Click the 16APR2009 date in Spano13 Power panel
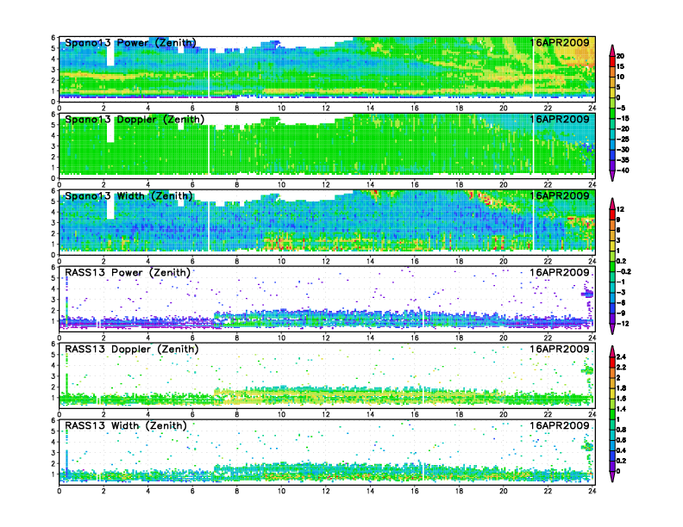Image resolution: width=683 pixels, height=527 pixels. (x=560, y=42)
